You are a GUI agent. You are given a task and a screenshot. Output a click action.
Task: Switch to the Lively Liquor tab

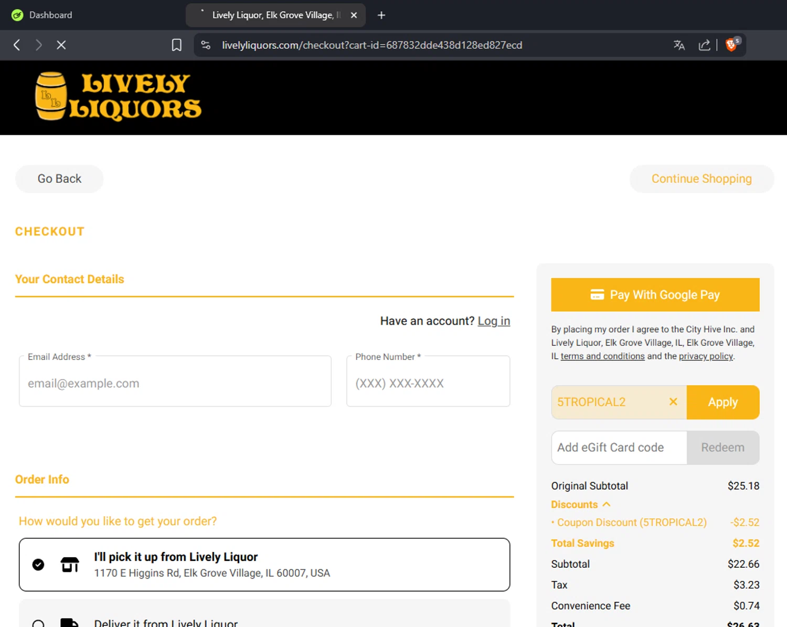275,15
